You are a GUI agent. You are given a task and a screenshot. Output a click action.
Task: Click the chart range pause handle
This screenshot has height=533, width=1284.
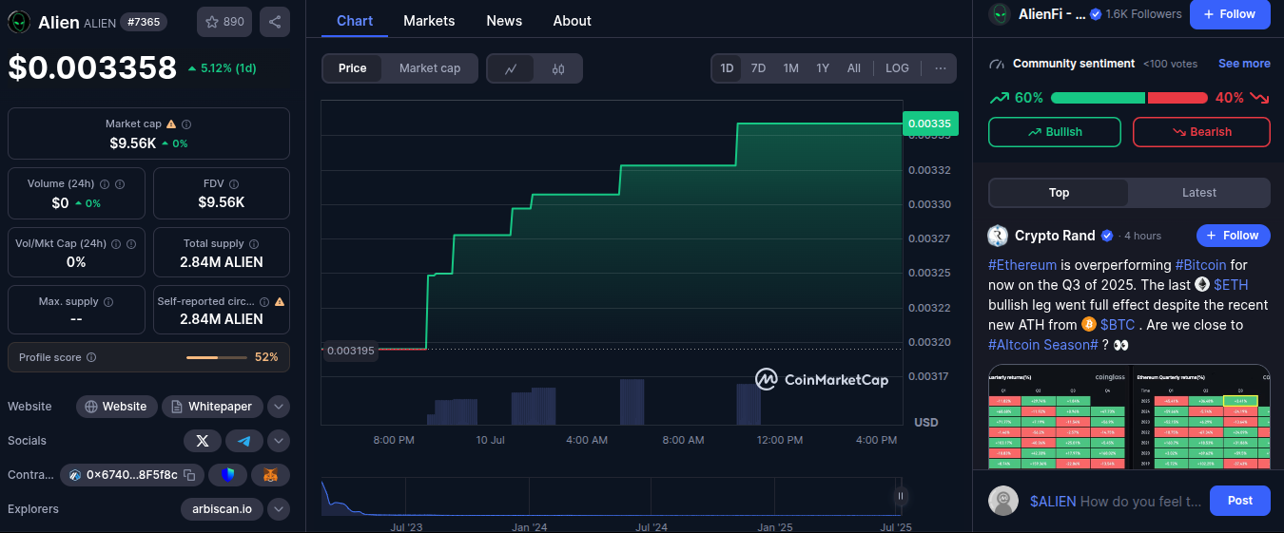900,496
